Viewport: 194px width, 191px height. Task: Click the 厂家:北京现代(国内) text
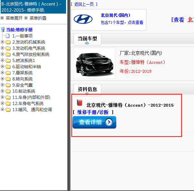[x=141, y=53]
